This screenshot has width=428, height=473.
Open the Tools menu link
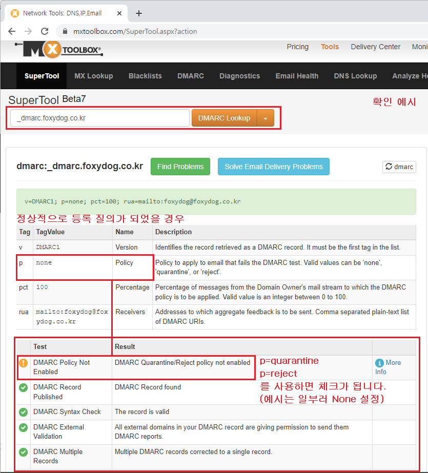coord(330,47)
